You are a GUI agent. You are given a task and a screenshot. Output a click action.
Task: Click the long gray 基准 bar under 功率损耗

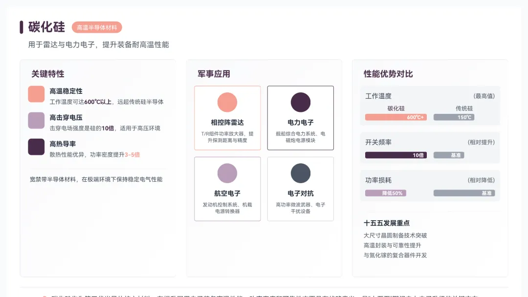[x=464, y=193]
